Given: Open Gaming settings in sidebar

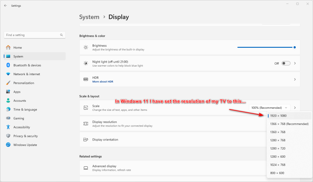Looking at the screenshot, I should 19,118.
